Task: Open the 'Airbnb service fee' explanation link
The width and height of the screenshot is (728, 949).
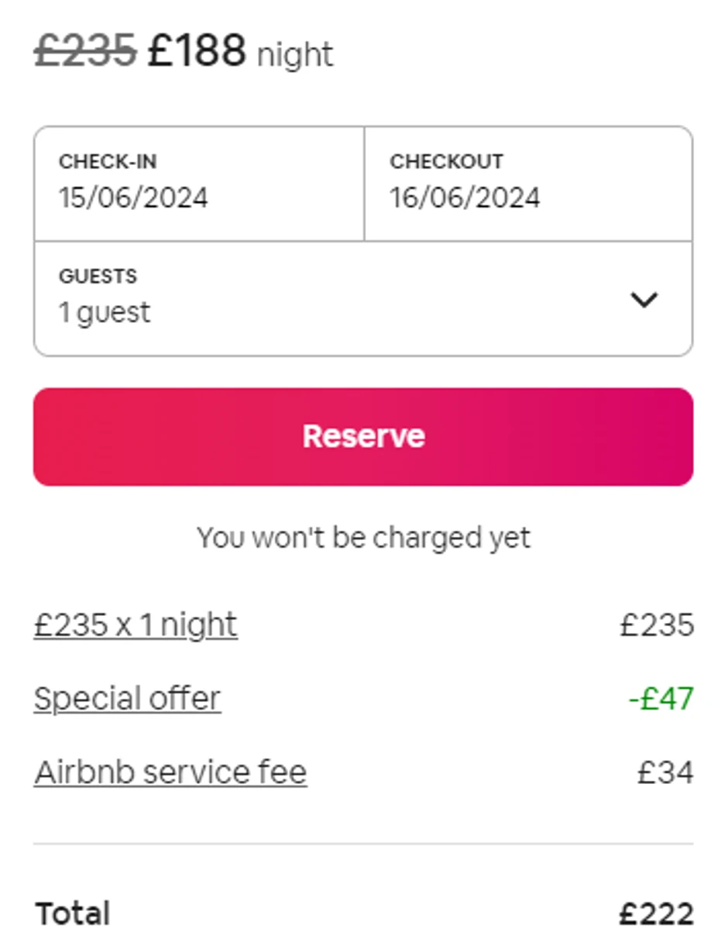Action: pos(170,772)
